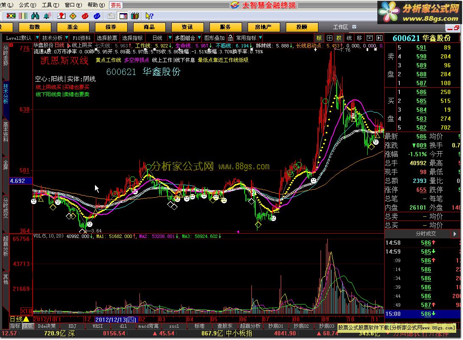Toggle the X10 volume scale

[26, 311]
